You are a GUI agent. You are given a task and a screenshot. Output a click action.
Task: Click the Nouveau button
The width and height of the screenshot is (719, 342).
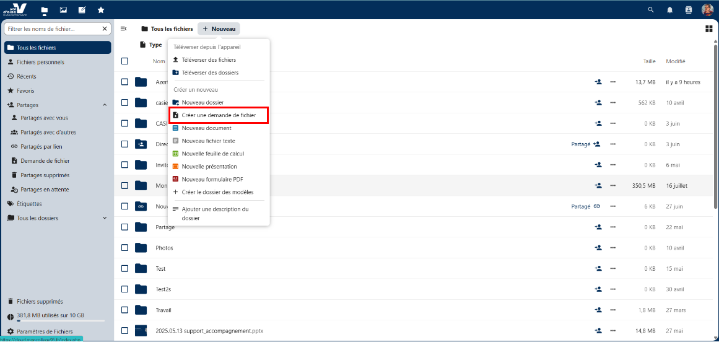tap(219, 29)
